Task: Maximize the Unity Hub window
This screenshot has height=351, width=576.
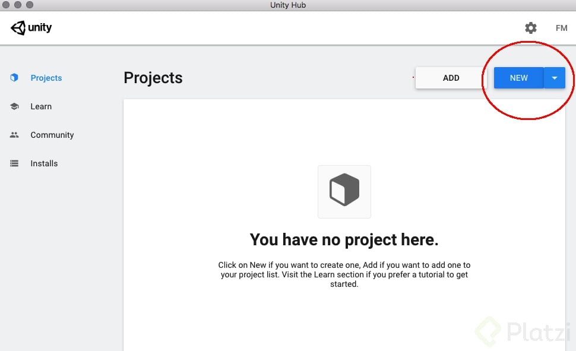Action: point(30,5)
